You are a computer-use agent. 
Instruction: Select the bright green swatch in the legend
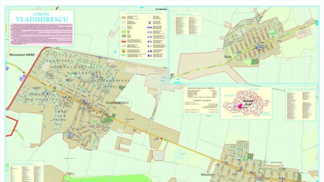(x=124, y=32)
